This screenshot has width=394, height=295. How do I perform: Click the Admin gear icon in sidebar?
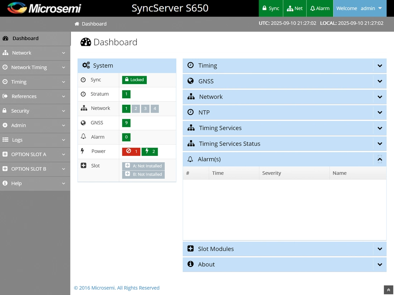pos(5,125)
